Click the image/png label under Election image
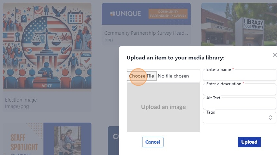Image resolution: width=277 pixels, height=155 pixels. pos(16,106)
